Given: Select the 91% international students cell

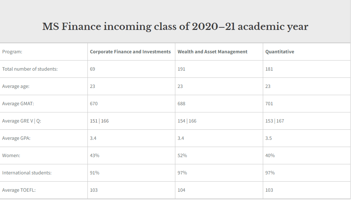Looking at the screenshot, I should tap(95, 173).
